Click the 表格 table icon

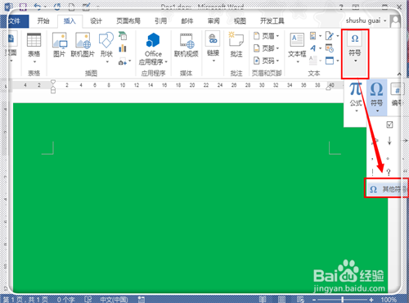coord(34,40)
